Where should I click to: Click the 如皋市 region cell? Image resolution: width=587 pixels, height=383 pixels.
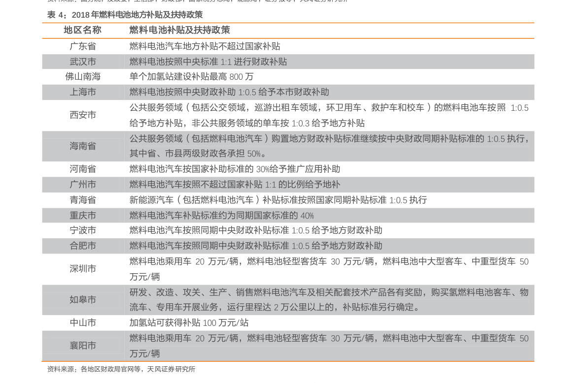point(83,300)
